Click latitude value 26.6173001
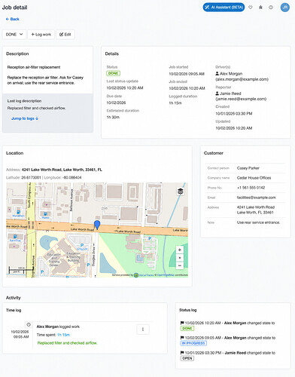 pos(31,177)
